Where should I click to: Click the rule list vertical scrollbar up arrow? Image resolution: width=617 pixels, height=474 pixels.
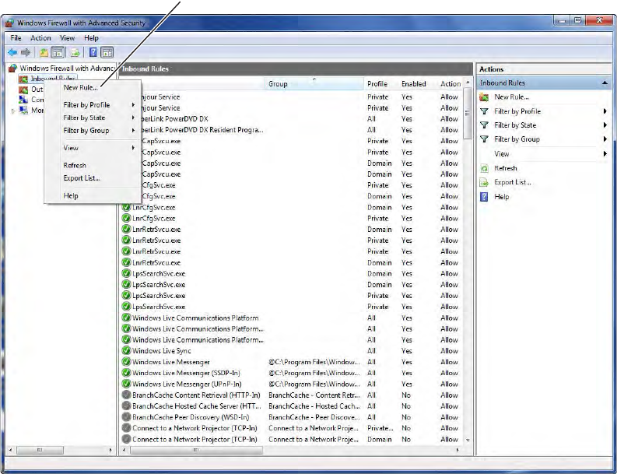pyautogui.click(x=468, y=83)
